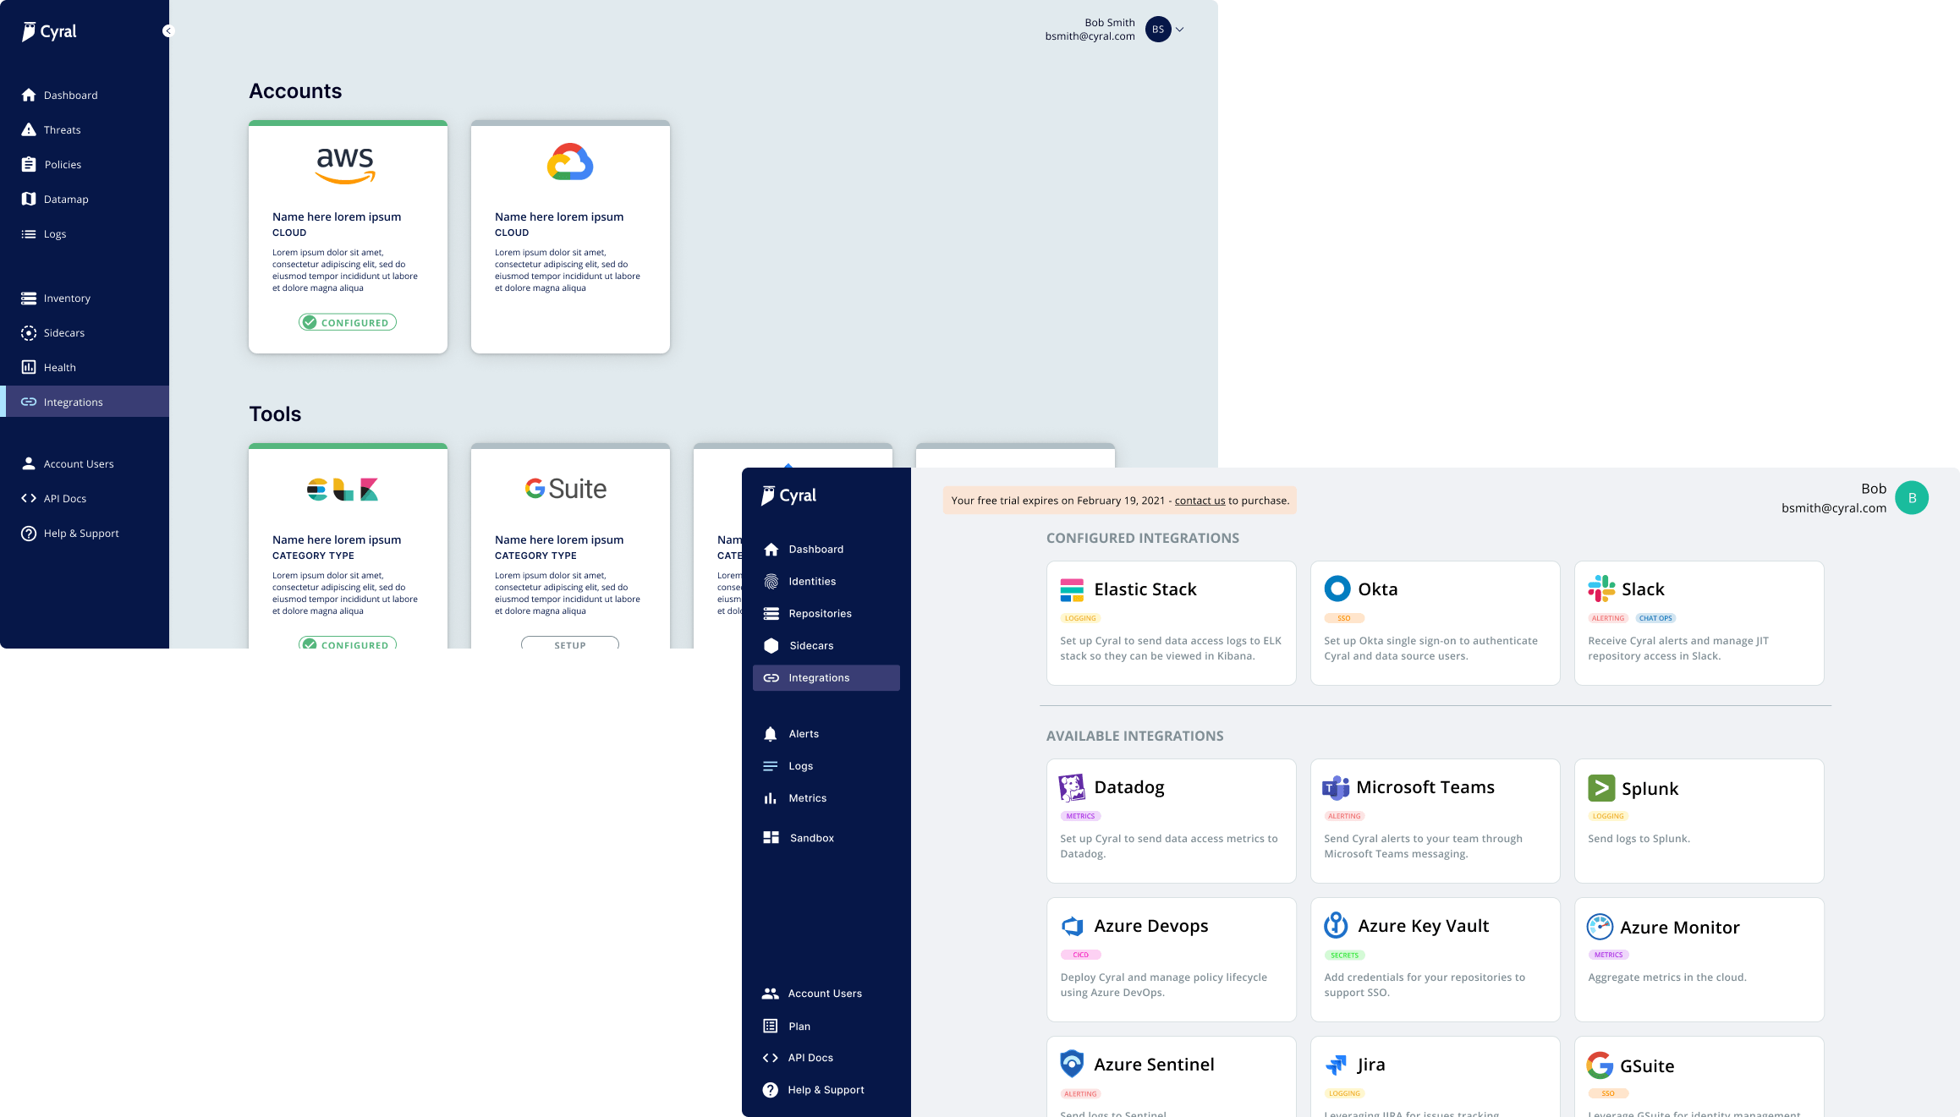Open Identities fingerprint icon
This screenshot has height=1117, width=1960.
coord(771,582)
